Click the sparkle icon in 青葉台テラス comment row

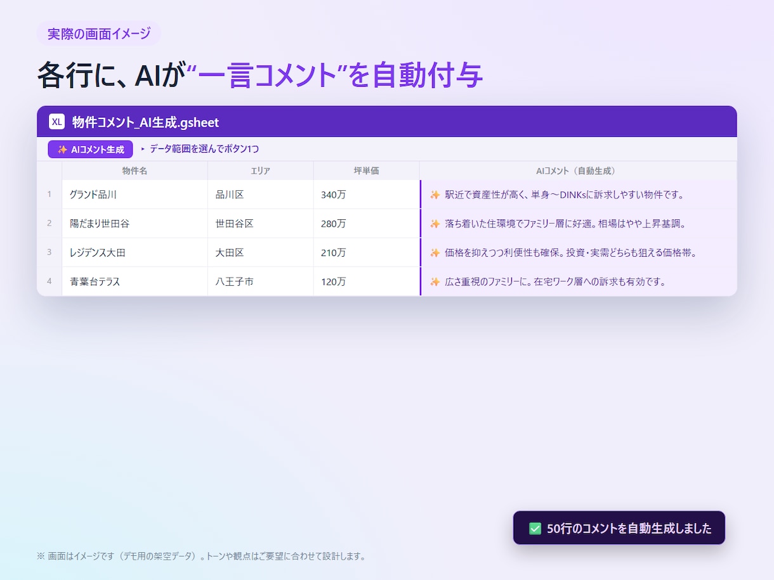pyautogui.click(x=435, y=282)
